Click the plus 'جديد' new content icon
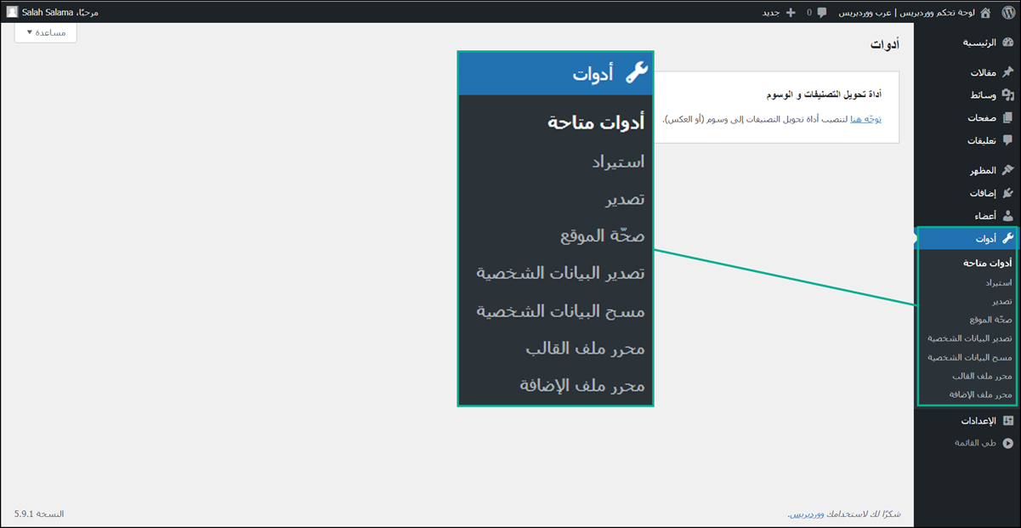This screenshot has height=528, width=1021. tap(791, 12)
